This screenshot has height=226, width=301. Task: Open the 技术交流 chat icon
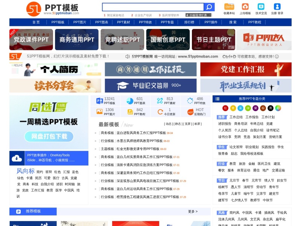(x=261, y=6)
